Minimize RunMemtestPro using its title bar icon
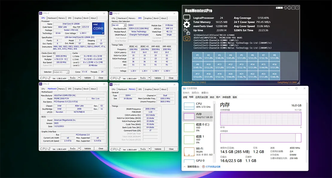 click(x=293, y=8)
